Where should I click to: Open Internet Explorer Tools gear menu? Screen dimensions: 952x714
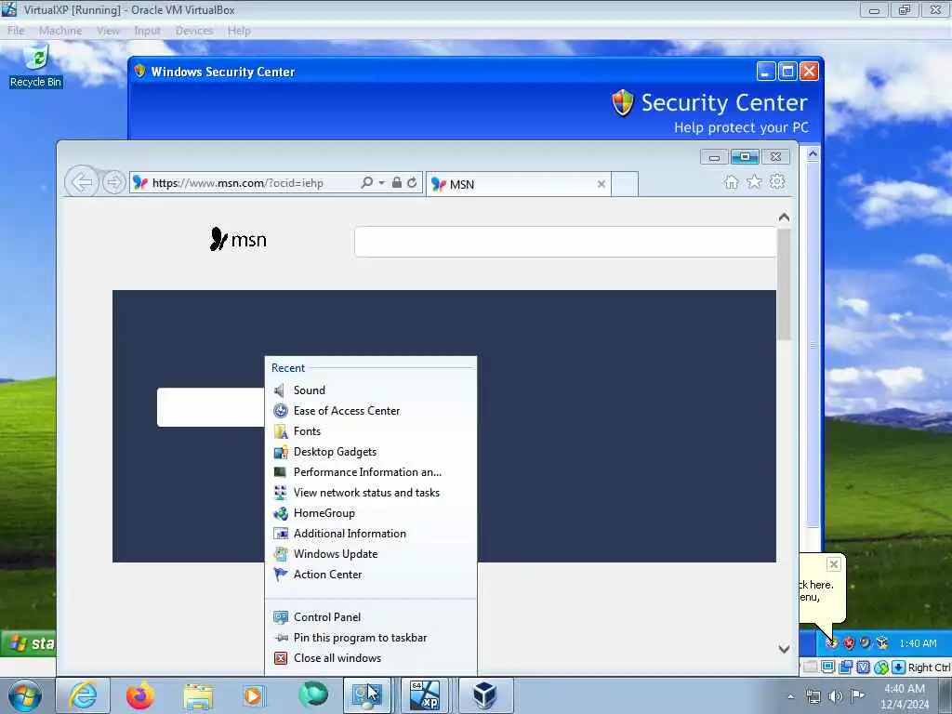tap(777, 181)
